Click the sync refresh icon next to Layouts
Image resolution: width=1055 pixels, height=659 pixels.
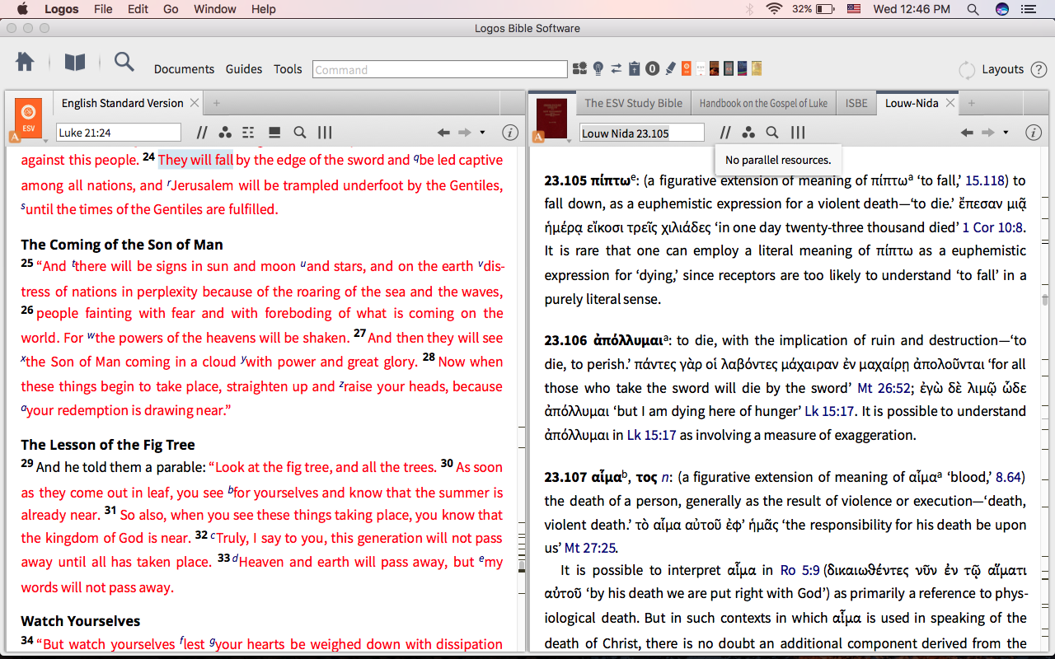(967, 69)
